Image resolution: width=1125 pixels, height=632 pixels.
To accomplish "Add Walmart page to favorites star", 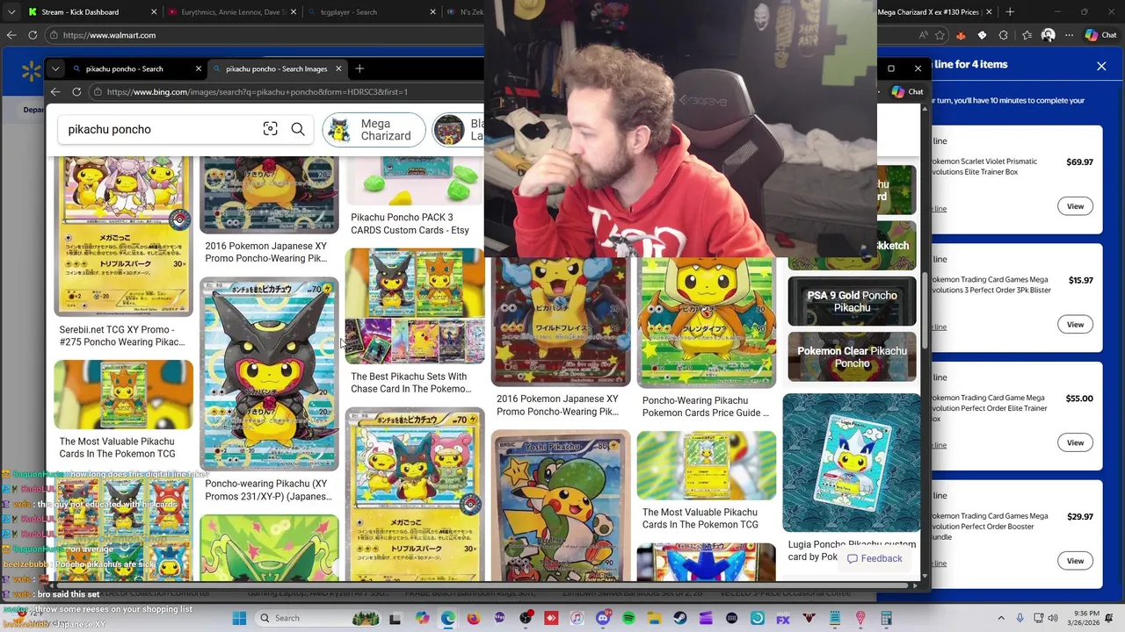I will 940,35.
